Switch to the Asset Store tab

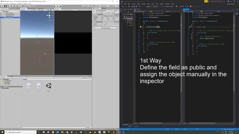32,9
